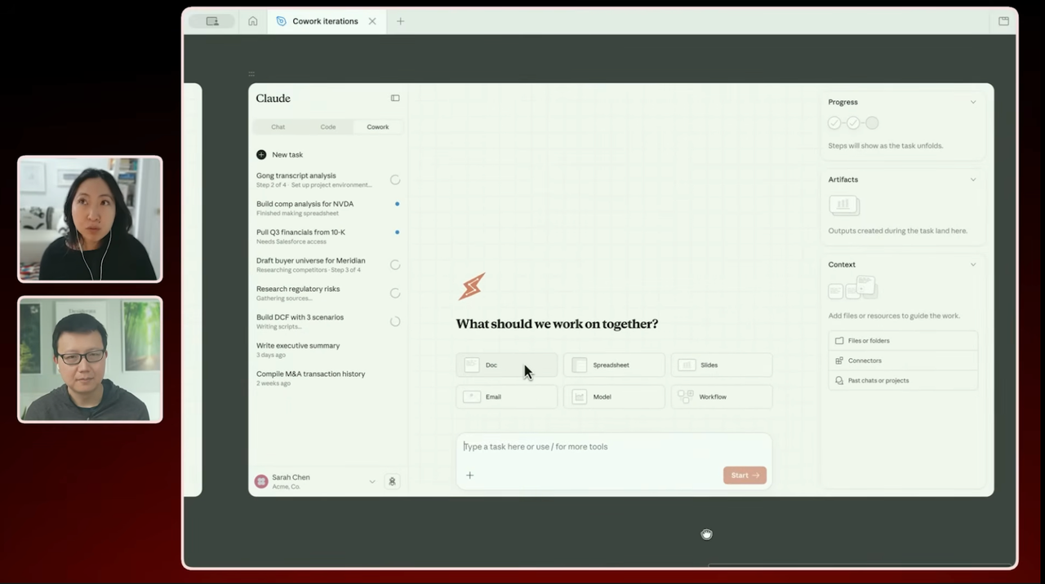Screen dimensions: 1045x584
Task: Collapse the Progress panel chevron
Action: click(x=972, y=102)
